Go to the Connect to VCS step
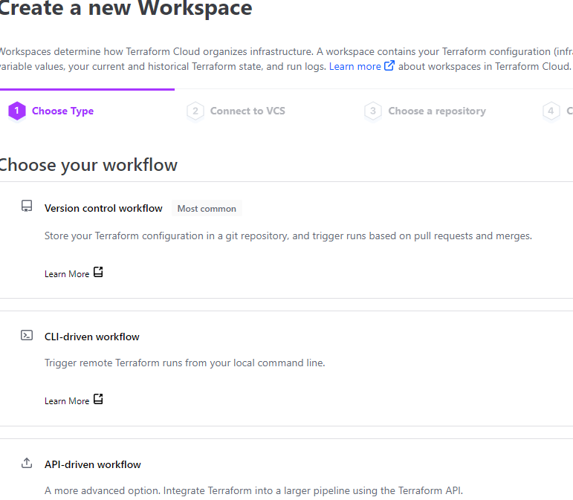 (247, 111)
